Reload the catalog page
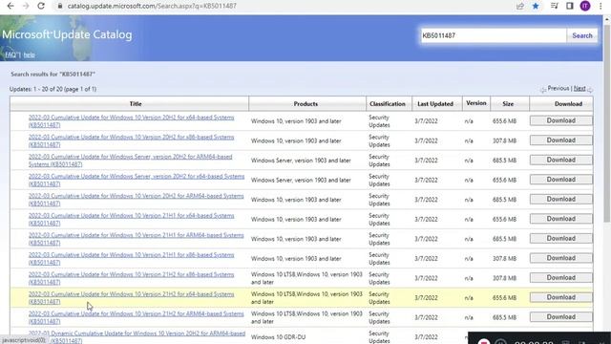 (x=41, y=6)
